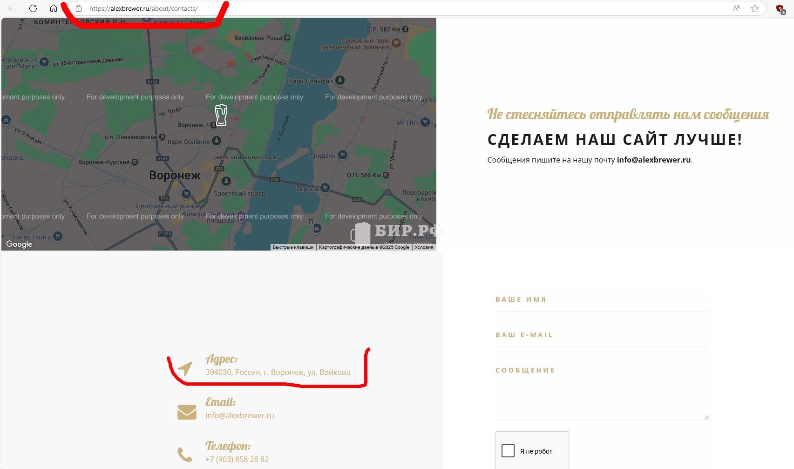
Task: Open the red shield extension icon
Action: (780, 9)
